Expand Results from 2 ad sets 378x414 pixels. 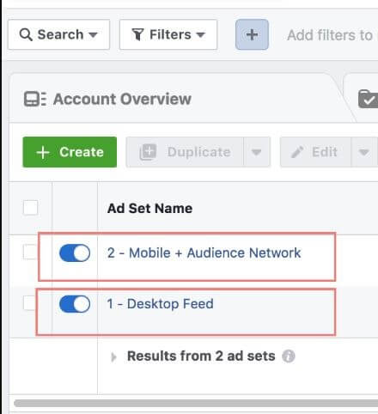click(x=113, y=356)
